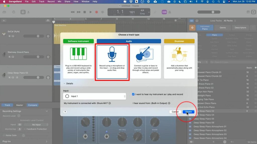Adjust Steinway Grand Piano volume slider
This screenshot has width=257, height=144.
tap(34, 57)
